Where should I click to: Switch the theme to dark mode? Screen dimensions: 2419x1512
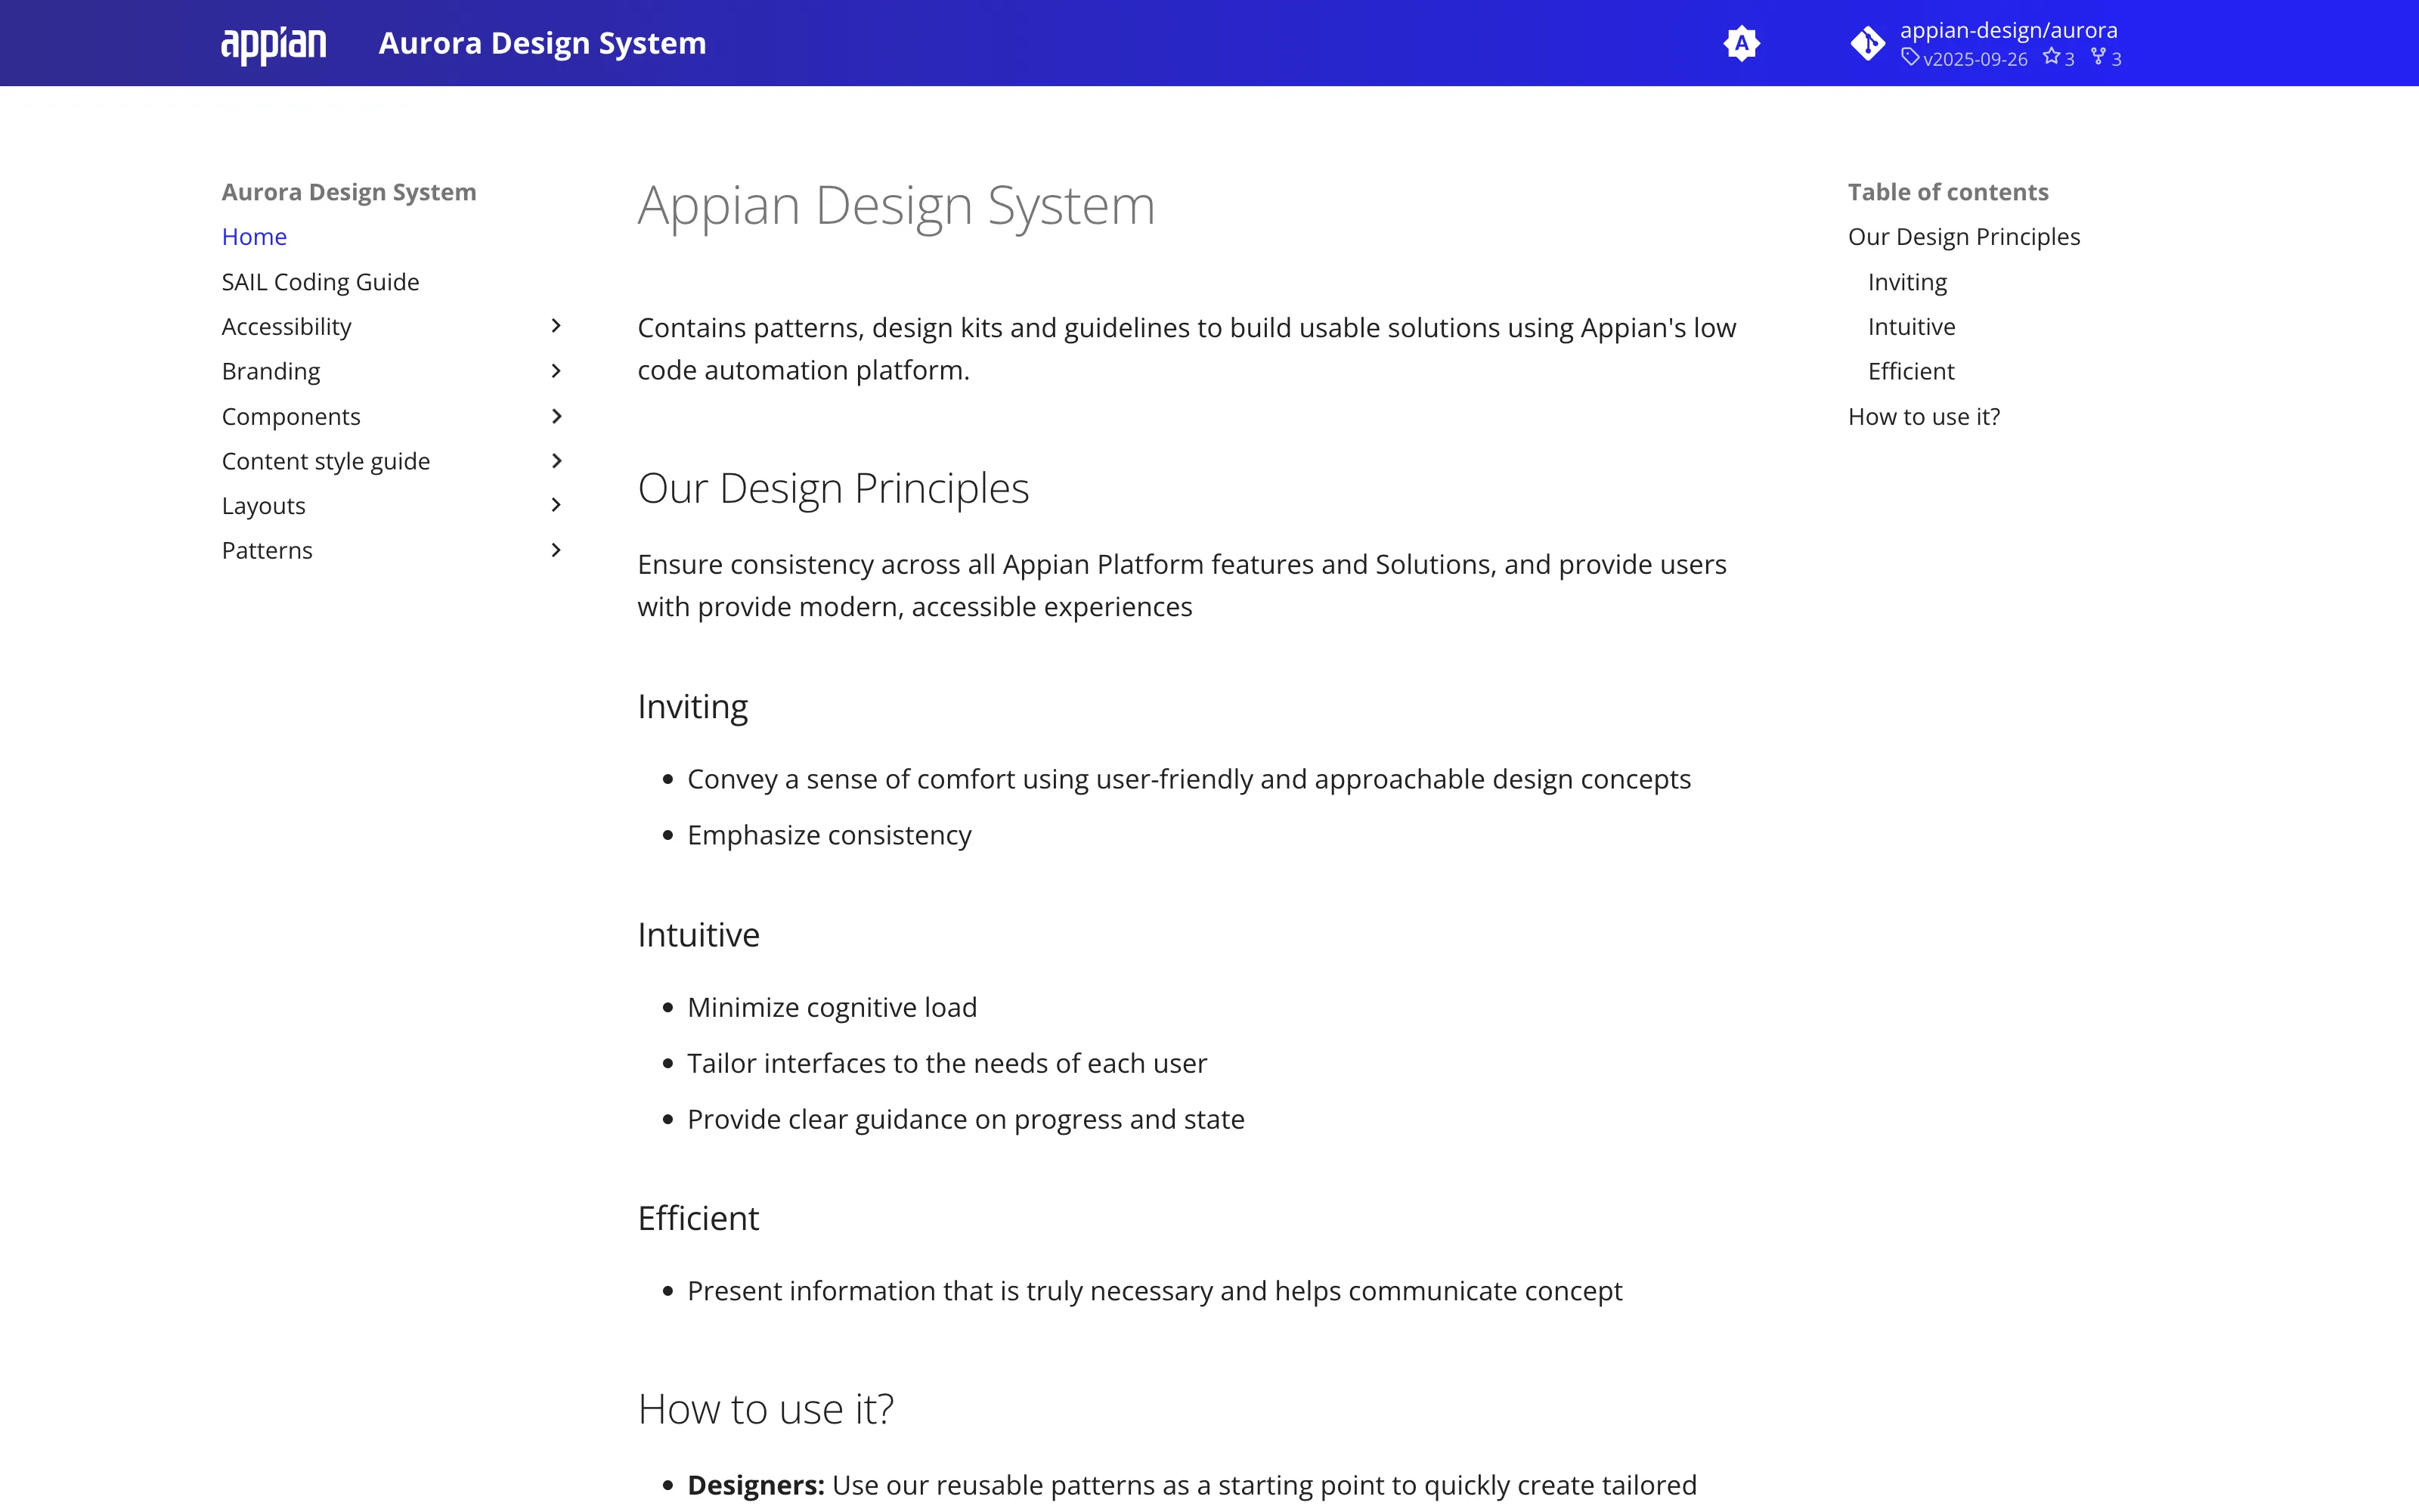1742,43
